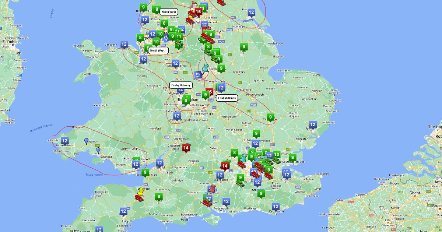The width and height of the screenshot is (442, 232).
Task: Select the red 14 marker near Swindon
Action: [x=186, y=148]
